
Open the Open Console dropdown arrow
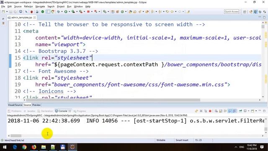[256, 111]
